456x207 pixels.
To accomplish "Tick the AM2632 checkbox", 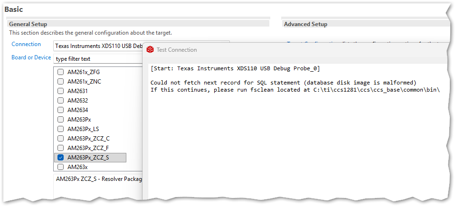I will 60,101.
